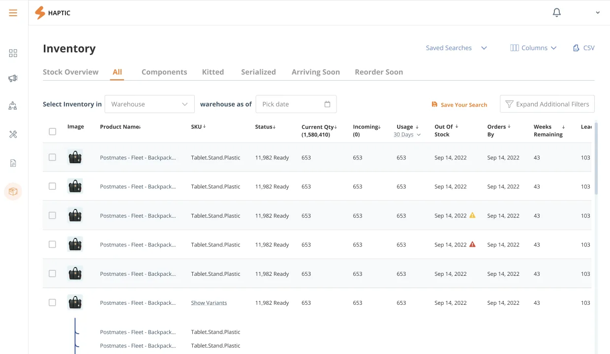Check checkbox in yellow warning row

(x=53, y=215)
